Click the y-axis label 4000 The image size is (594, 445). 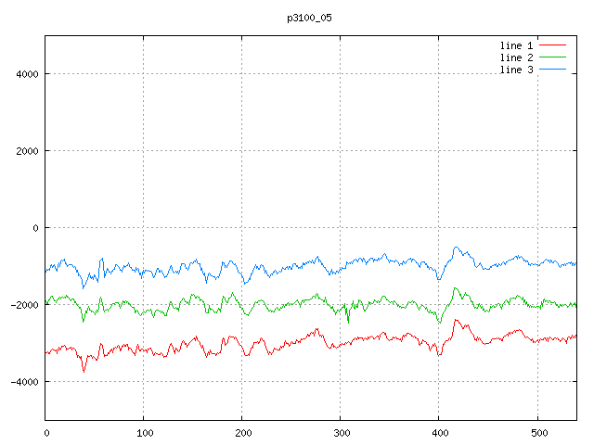pyautogui.click(x=27, y=74)
